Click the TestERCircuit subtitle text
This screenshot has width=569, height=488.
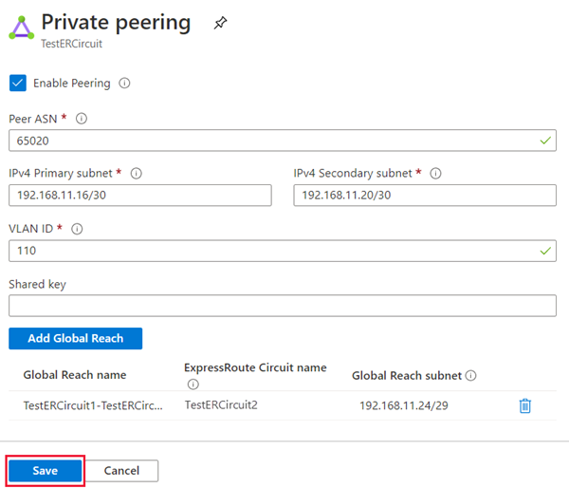[x=71, y=44]
